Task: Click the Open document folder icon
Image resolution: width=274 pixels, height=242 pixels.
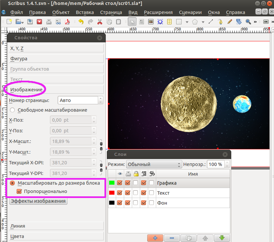Action: [x=18, y=22]
